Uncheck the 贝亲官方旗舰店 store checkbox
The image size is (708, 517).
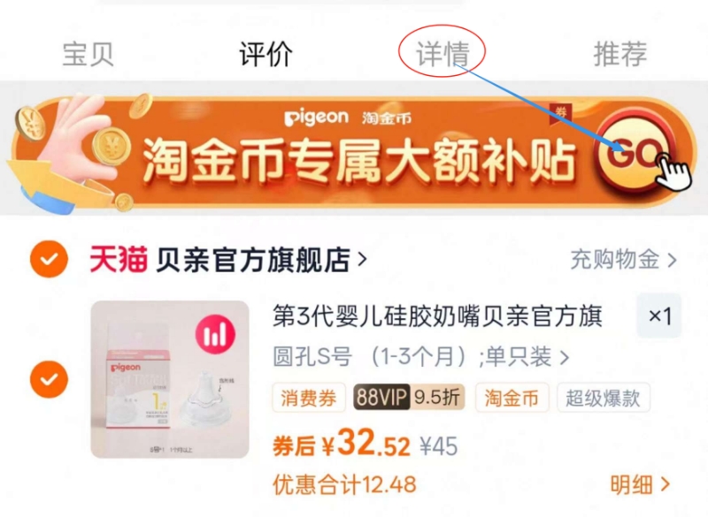(50, 259)
